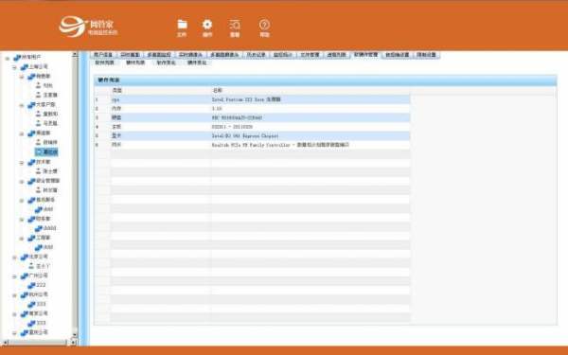The image size is (568, 355).
Task: Click the group icon beside 财务部
Action: [31, 219]
